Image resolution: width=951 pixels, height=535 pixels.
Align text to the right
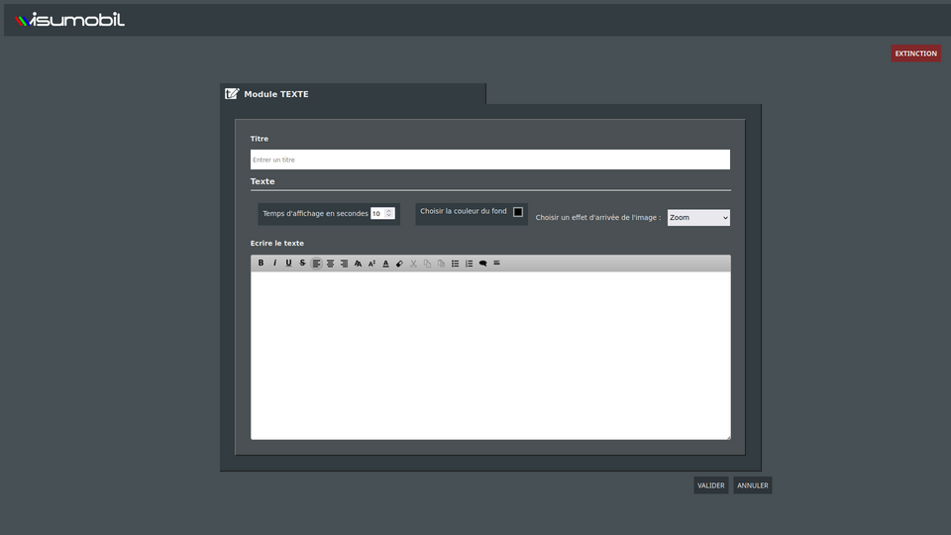345,264
